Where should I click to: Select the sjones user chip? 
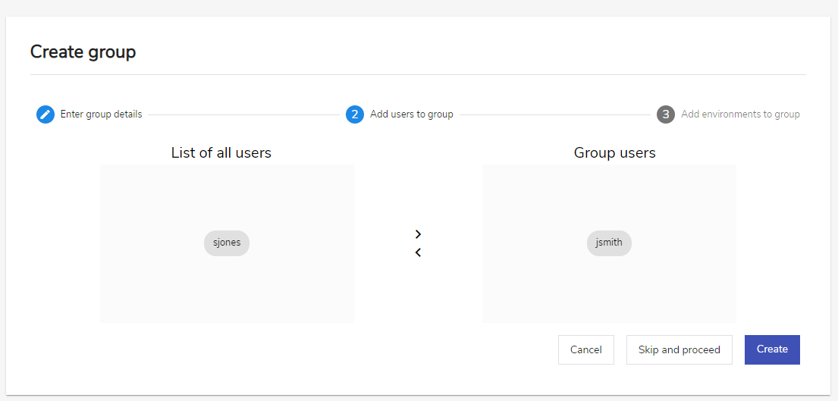point(227,243)
